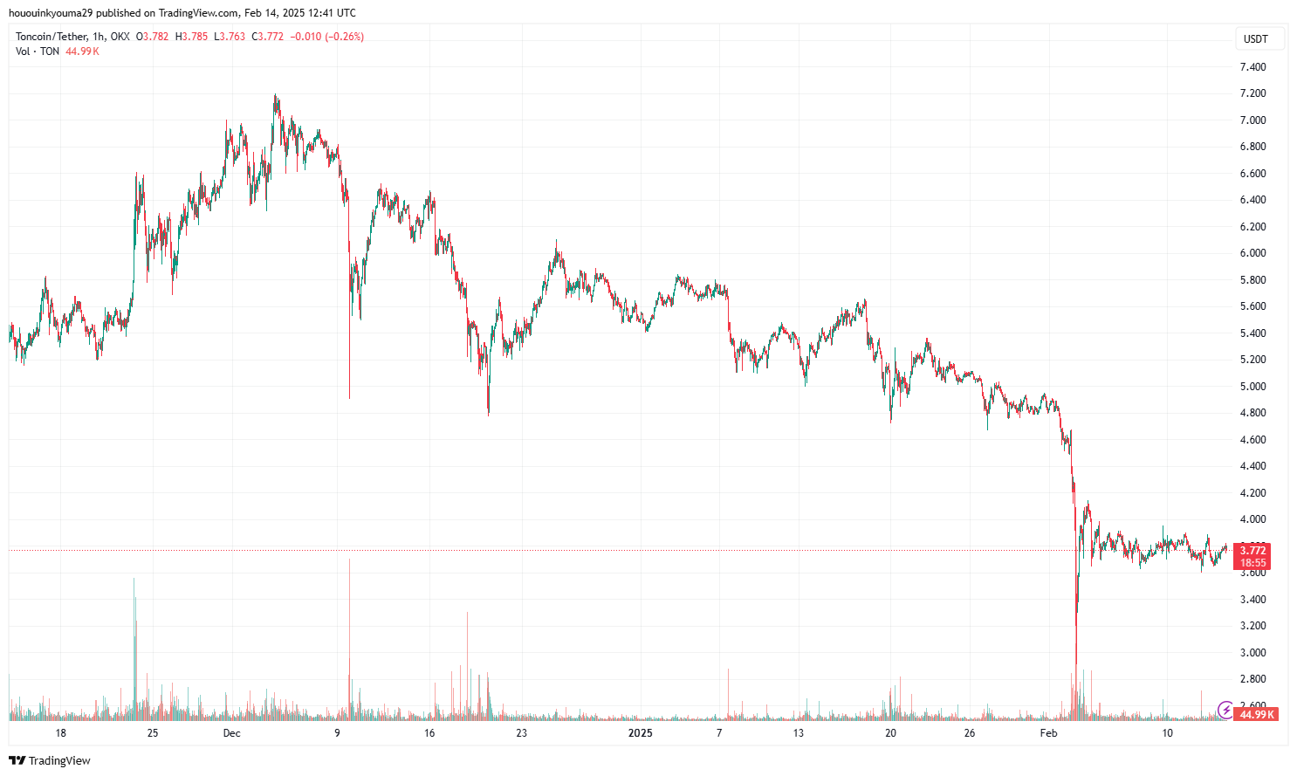
Task: Click the TradingView logo at chart bottom
Action: [x=50, y=760]
